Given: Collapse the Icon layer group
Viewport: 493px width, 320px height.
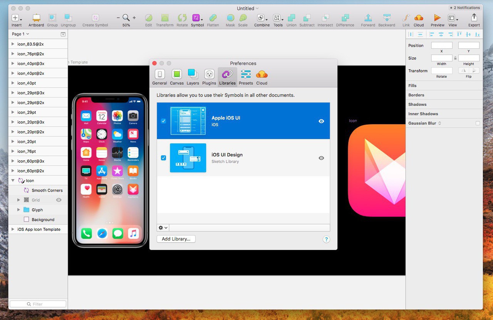Looking at the screenshot, I should tap(13, 180).
